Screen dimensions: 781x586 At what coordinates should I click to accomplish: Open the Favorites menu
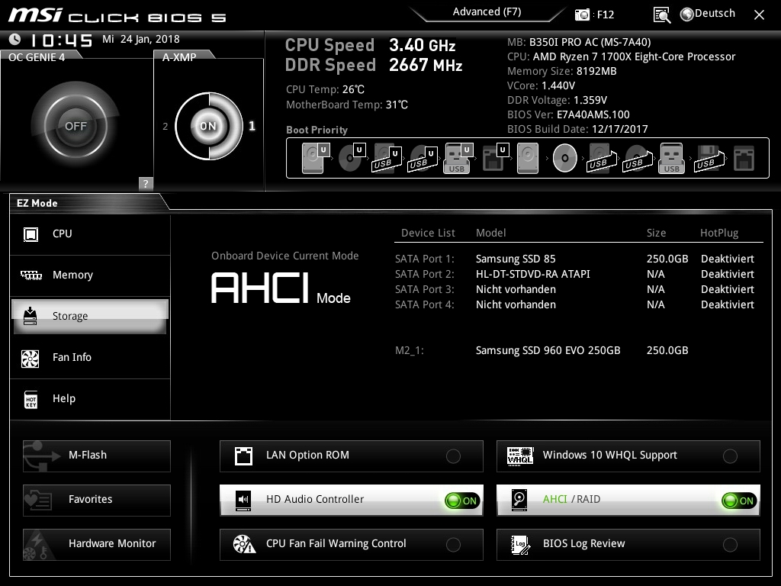[x=97, y=501]
